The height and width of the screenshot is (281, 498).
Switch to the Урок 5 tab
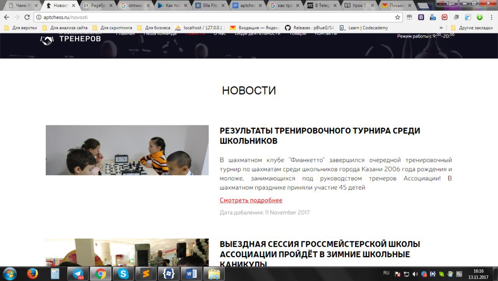(359, 6)
